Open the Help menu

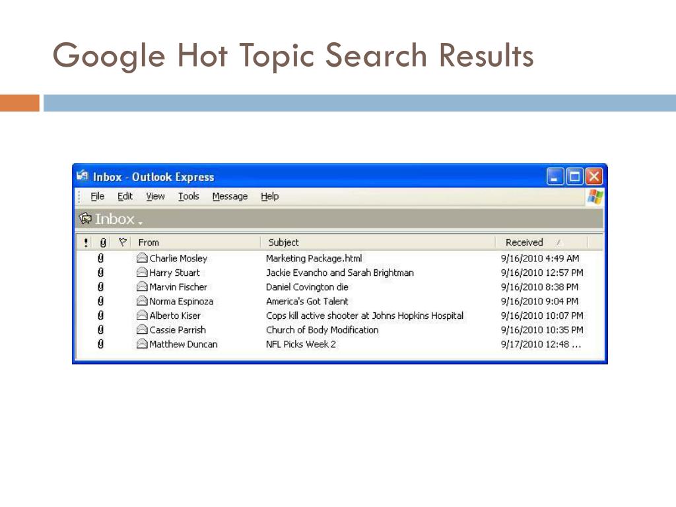(x=269, y=197)
